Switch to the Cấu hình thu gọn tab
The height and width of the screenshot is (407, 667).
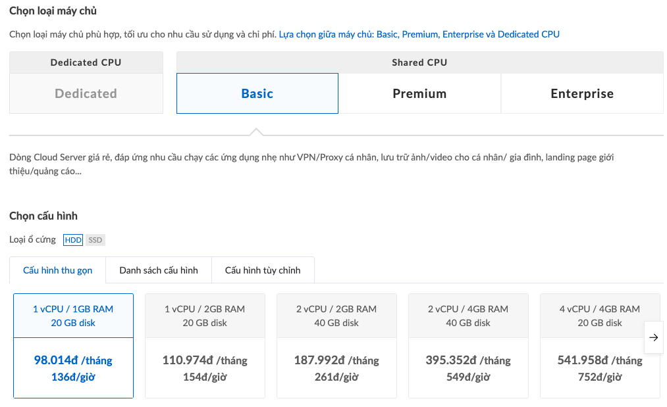pyautogui.click(x=58, y=270)
